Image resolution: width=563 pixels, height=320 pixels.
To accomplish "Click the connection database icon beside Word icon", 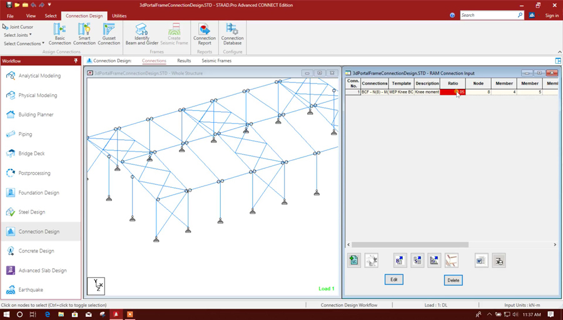I will point(499,261).
